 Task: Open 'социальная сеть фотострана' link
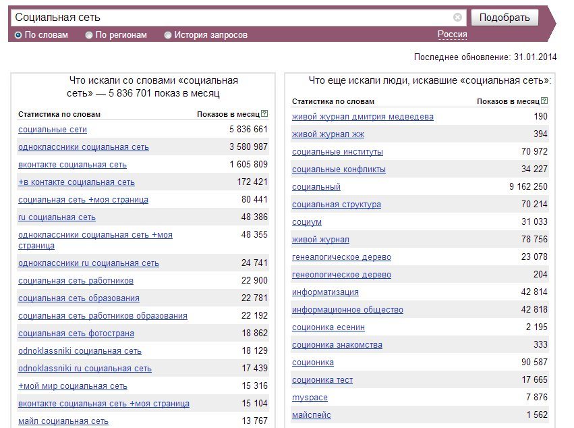76,333
